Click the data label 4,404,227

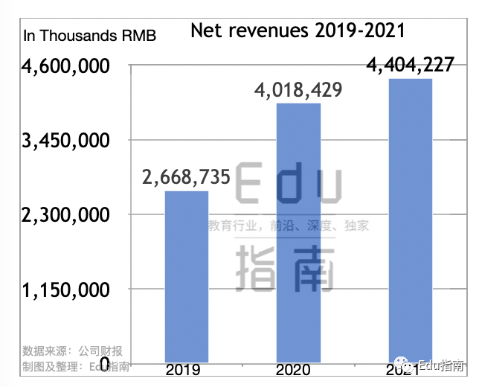tap(411, 65)
